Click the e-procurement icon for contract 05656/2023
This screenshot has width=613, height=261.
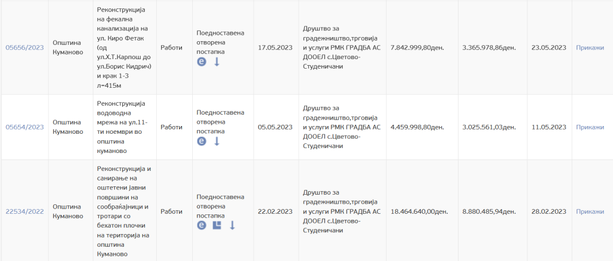tap(202, 62)
